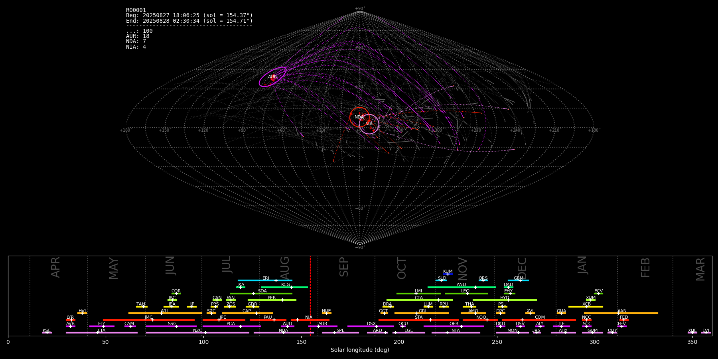The width and height of the screenshot is (718, 359).
Task: Select the LEO shower bar in timeline
Action: pyautogui.click(x=466, y=294)
